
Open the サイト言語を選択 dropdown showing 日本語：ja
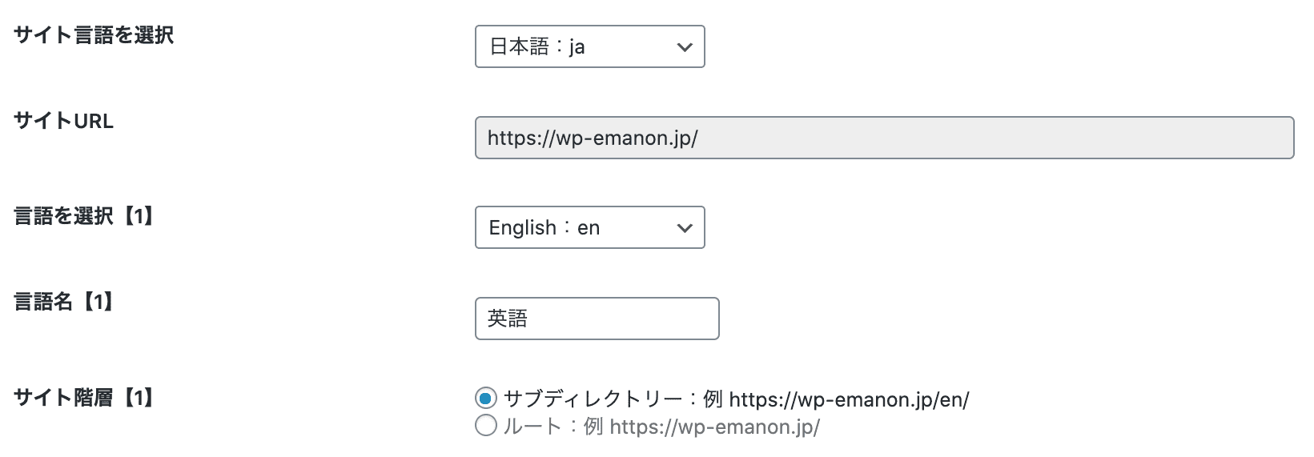click(x=589, y=46)
